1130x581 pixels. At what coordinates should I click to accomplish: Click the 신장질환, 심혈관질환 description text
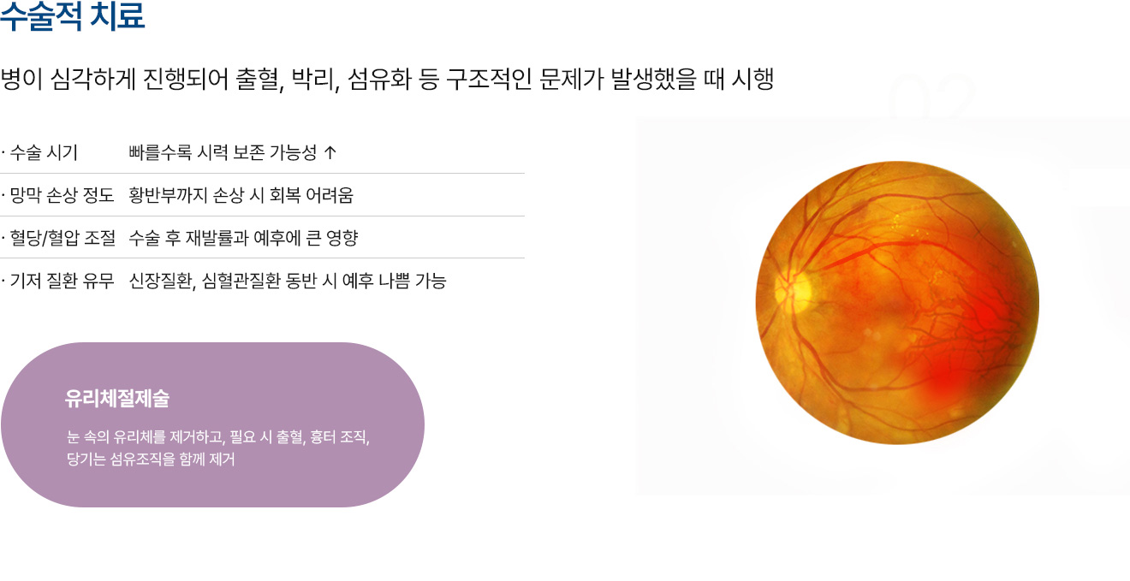click(288, 281)
